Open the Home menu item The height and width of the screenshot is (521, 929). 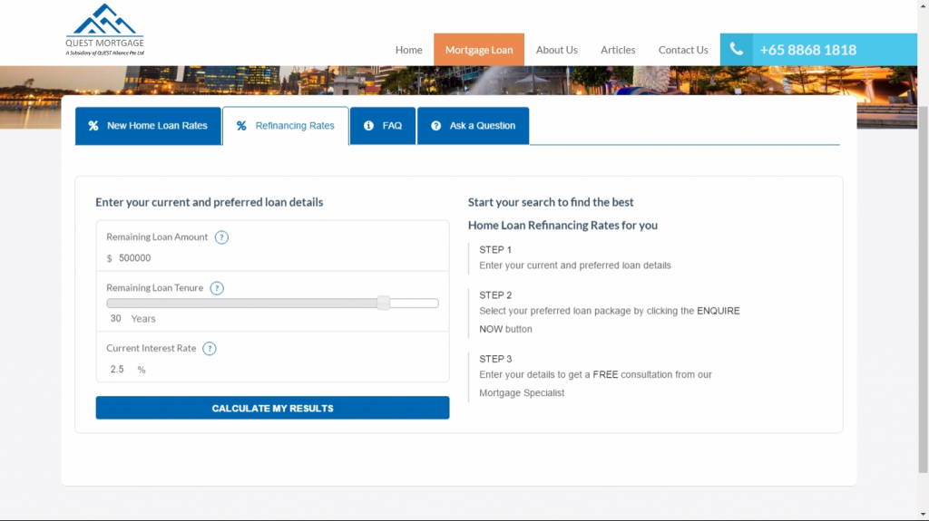(x=408, y=50)
